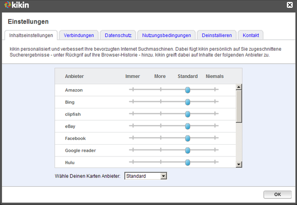Select the Hulu provider label
Image resolution: width=297 pixels, height=205 pixels.
tap(70, 163)
